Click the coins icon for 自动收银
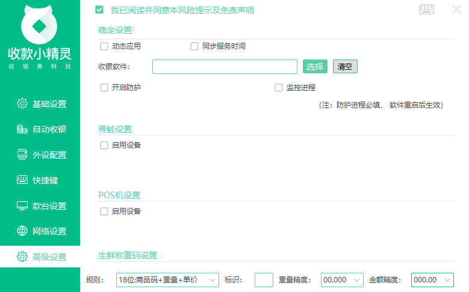 (x=22, y=129)
